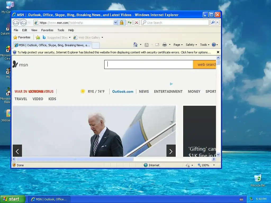Open the KIDS section link

click(52, 99)
